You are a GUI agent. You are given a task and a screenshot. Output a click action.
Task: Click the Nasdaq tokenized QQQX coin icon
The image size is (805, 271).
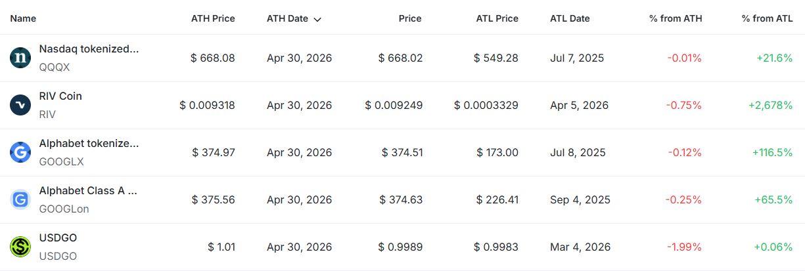(x=20, y=58)
